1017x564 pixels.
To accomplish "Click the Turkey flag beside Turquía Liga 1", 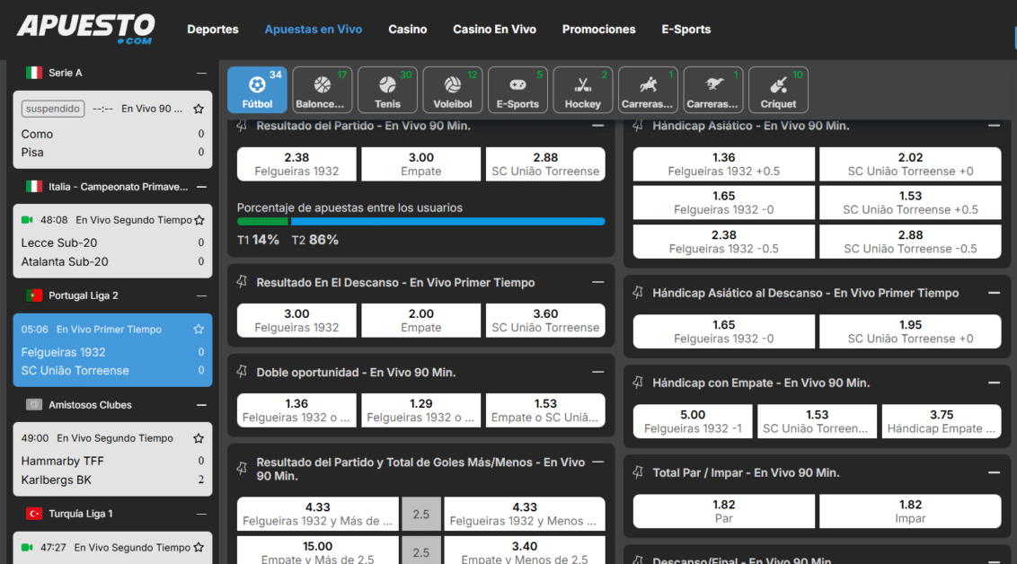I will tap(34, 514).
